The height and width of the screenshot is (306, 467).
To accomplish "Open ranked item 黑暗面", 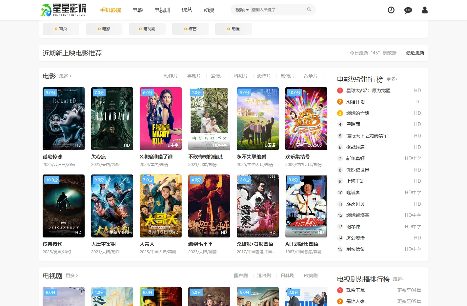I will click(353, 124).
